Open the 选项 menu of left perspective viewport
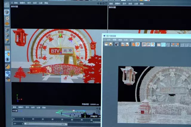The width and height of the screenshot is (191, 127). click(35, 3)
